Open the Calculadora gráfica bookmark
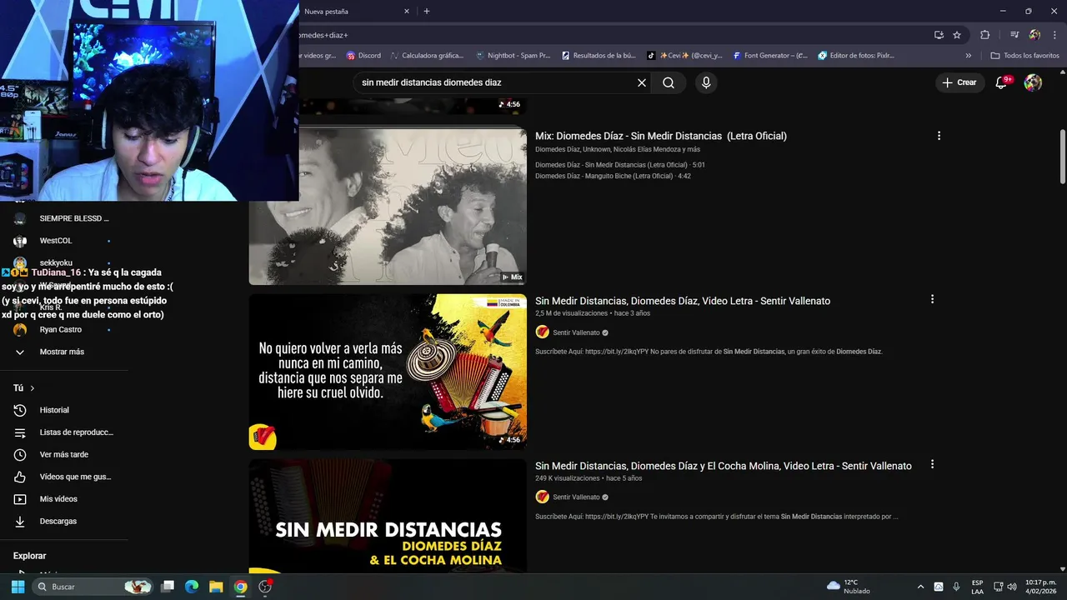The width and height of the screenshot is (1067, 600). pyautogui.click(x=426, y=56)
